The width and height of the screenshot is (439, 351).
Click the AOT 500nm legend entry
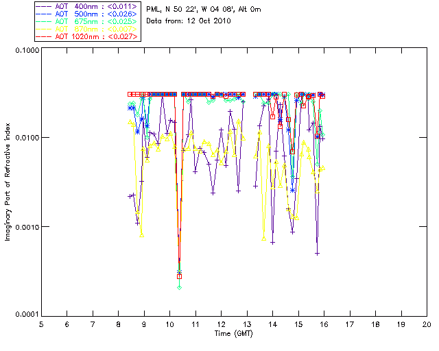[x=87, y=14]
